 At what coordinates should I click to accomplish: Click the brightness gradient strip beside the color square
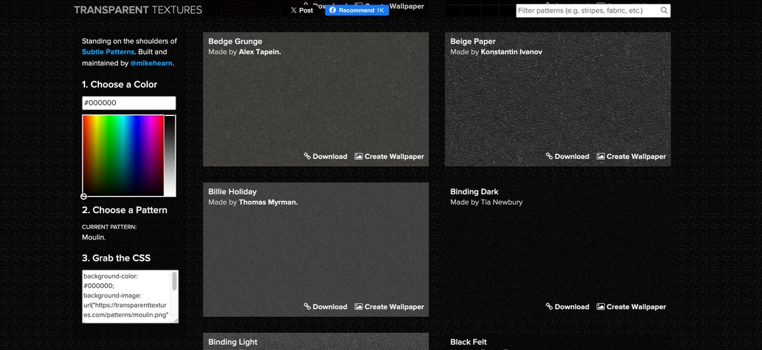pos(170,155)
